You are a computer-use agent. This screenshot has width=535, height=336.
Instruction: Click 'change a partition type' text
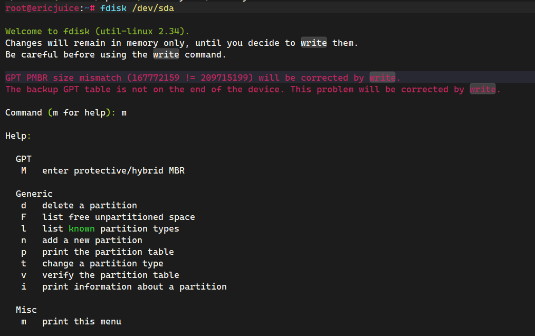click(x=102, y=263)
